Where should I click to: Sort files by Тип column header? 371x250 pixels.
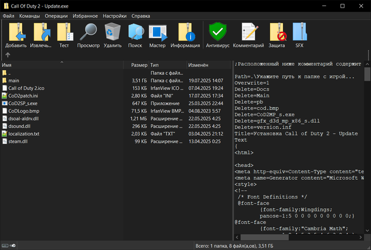168,65
